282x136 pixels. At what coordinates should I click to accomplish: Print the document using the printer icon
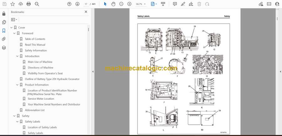(29, 4)
